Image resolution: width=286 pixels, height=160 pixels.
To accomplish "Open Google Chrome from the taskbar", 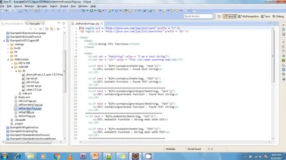I will point(57,156).
